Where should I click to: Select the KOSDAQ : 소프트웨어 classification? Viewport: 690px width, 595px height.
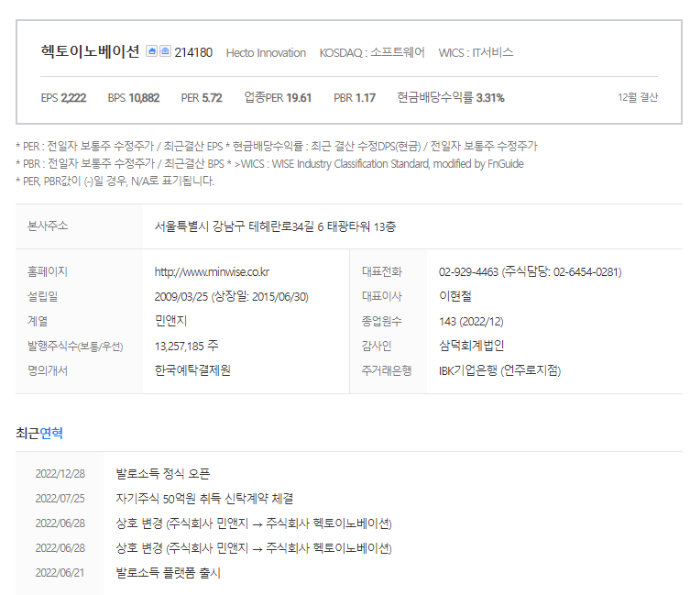(372, 53)
